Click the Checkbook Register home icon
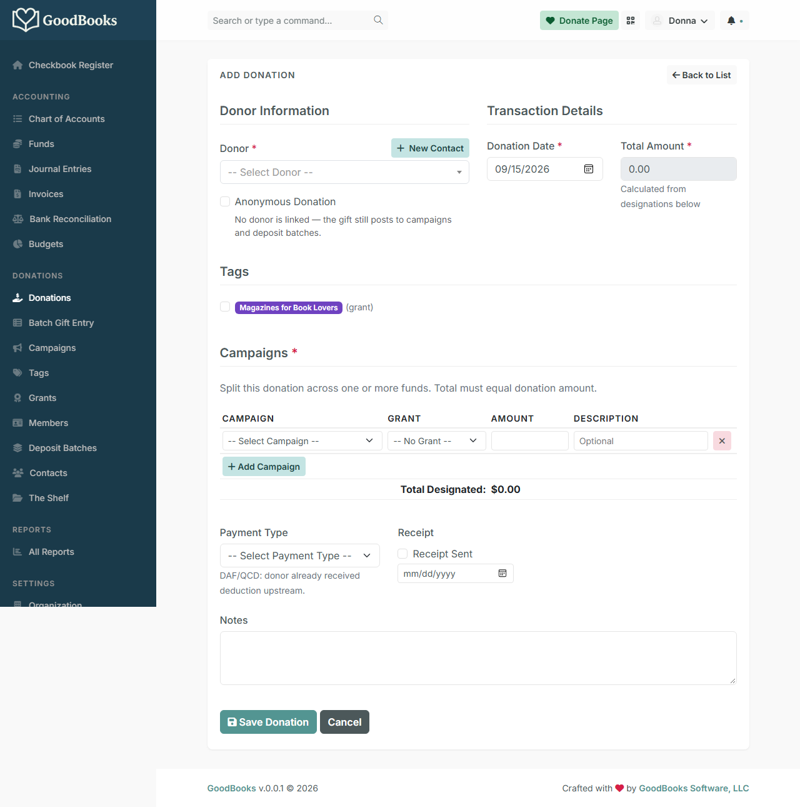This screenshot has height=807, width=800. [17, 65]
